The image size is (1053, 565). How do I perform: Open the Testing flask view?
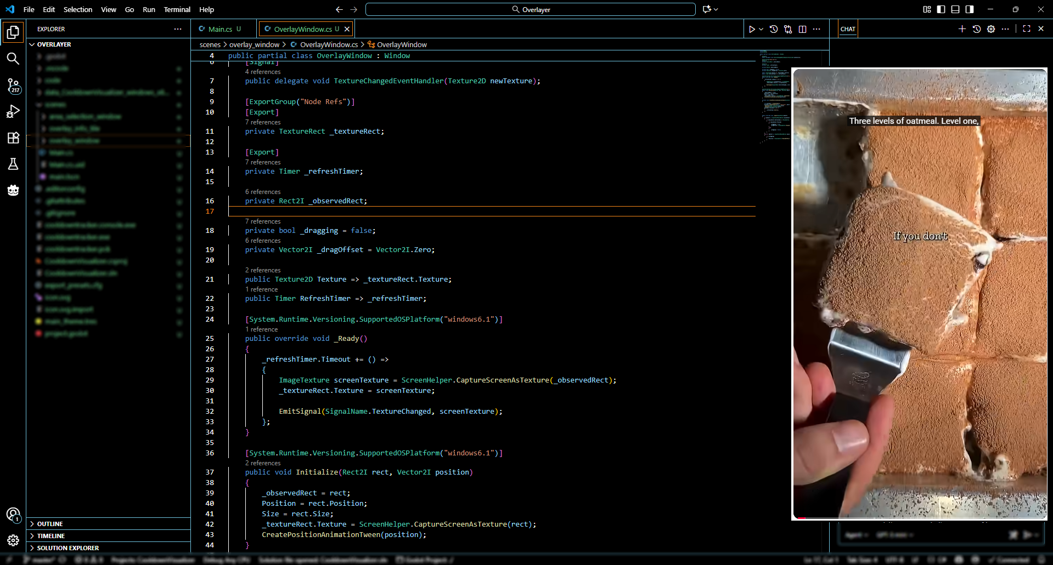[13, 164]
